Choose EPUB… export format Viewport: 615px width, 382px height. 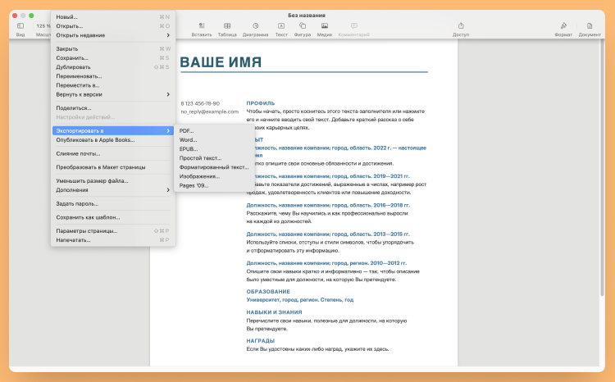(189, 149)
